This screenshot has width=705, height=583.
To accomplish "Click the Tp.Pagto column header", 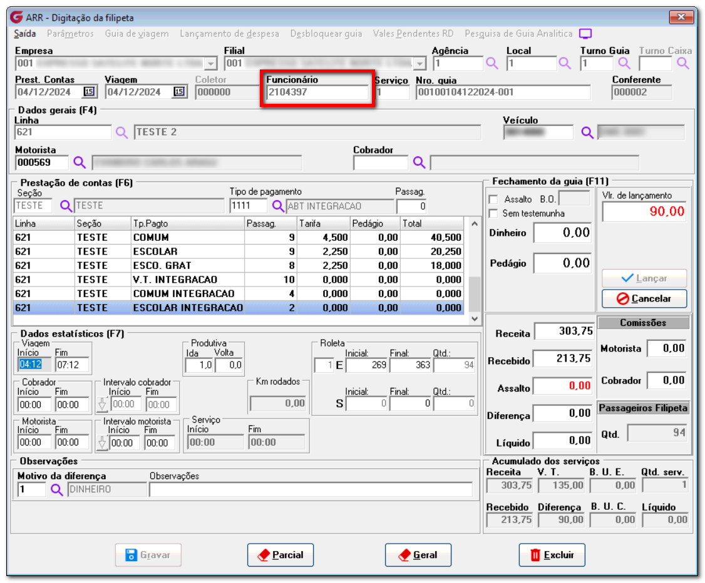I will [x=187, y=224].
